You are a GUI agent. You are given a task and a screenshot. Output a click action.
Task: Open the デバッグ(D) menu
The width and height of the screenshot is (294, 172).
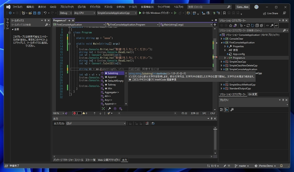click(x=95, y=7)
